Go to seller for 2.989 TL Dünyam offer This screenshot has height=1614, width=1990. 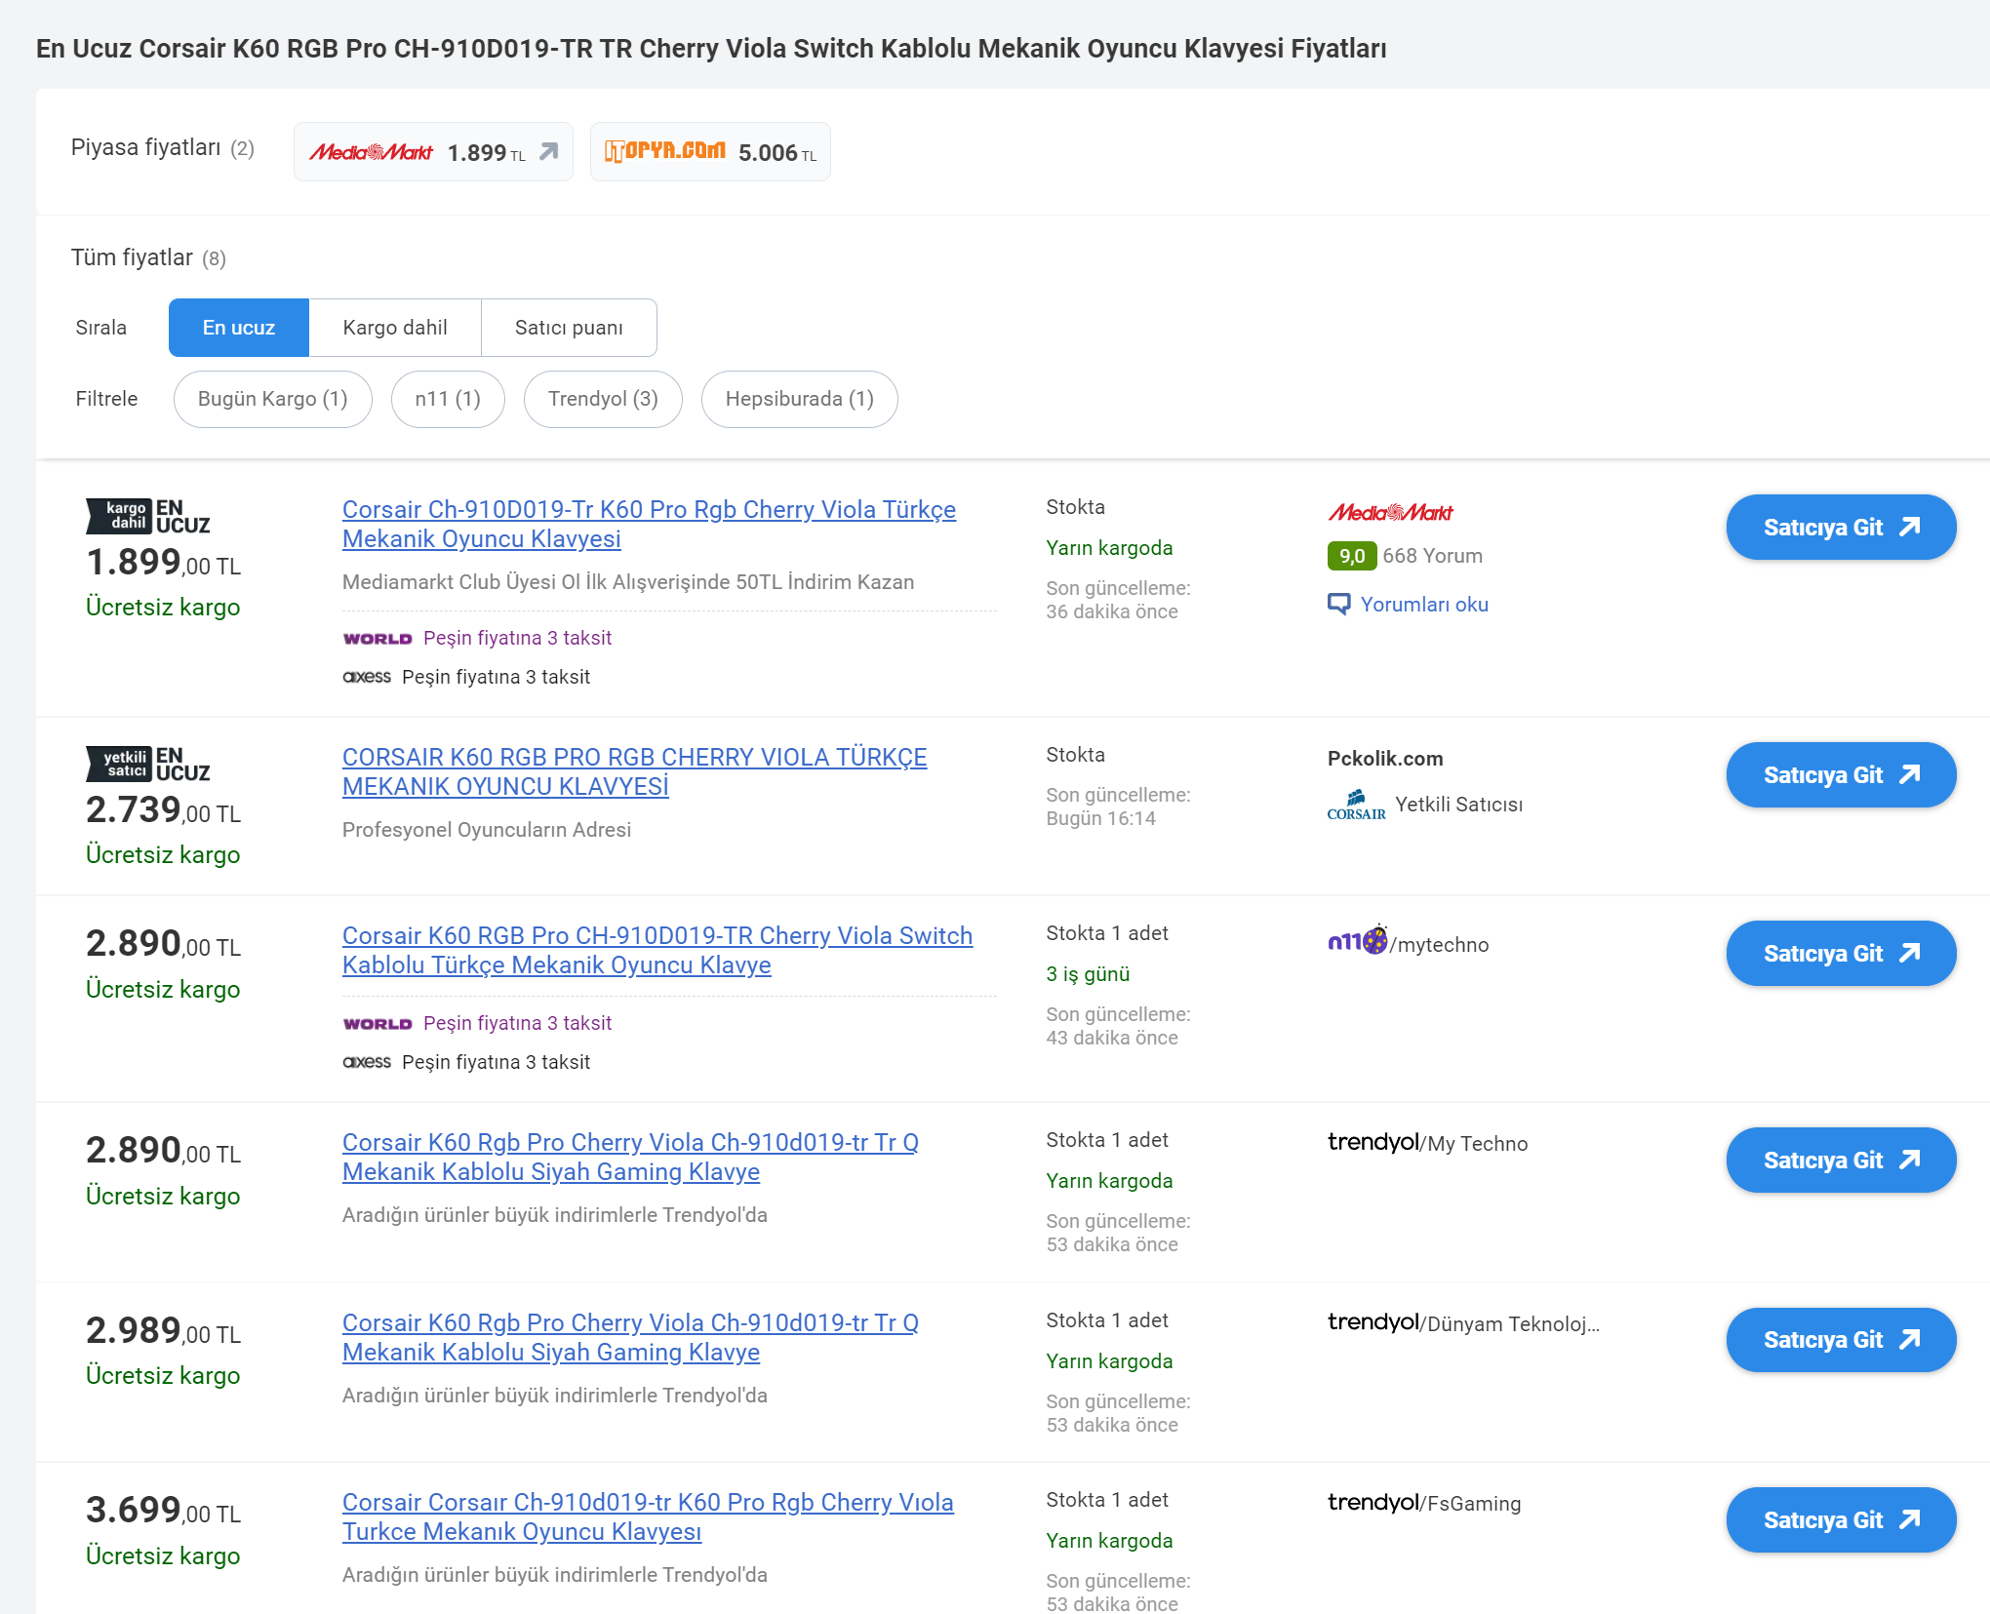[x=1841, y=1341]
